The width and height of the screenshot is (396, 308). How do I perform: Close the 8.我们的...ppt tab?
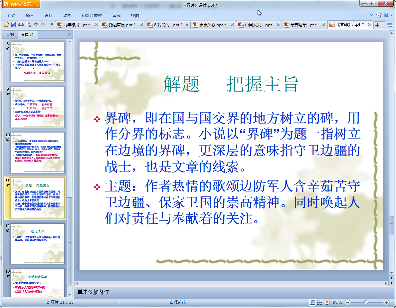(187, 25)
